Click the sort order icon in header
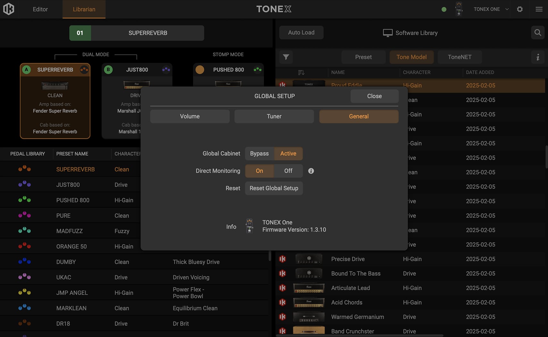This screenshot has height=337, width=548. click(301, 73)
